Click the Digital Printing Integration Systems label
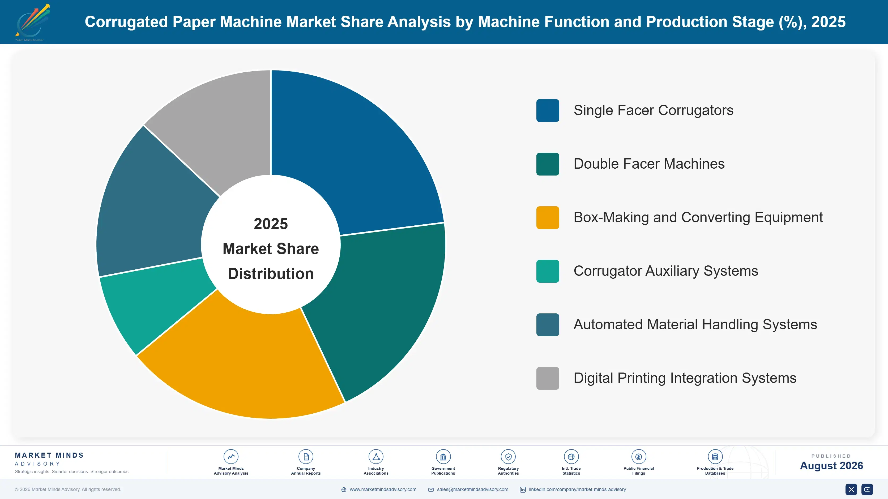 pos(685,378)
